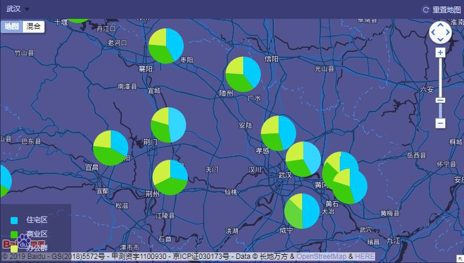The image size is (464, 263).
Task: Click the 黄梅县 label
Action: pos(390,213)
